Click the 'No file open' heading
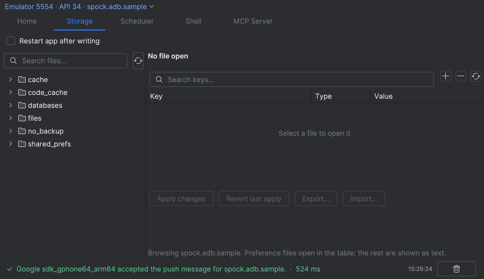This screenshot has width=484, height=279. (168, 56)
